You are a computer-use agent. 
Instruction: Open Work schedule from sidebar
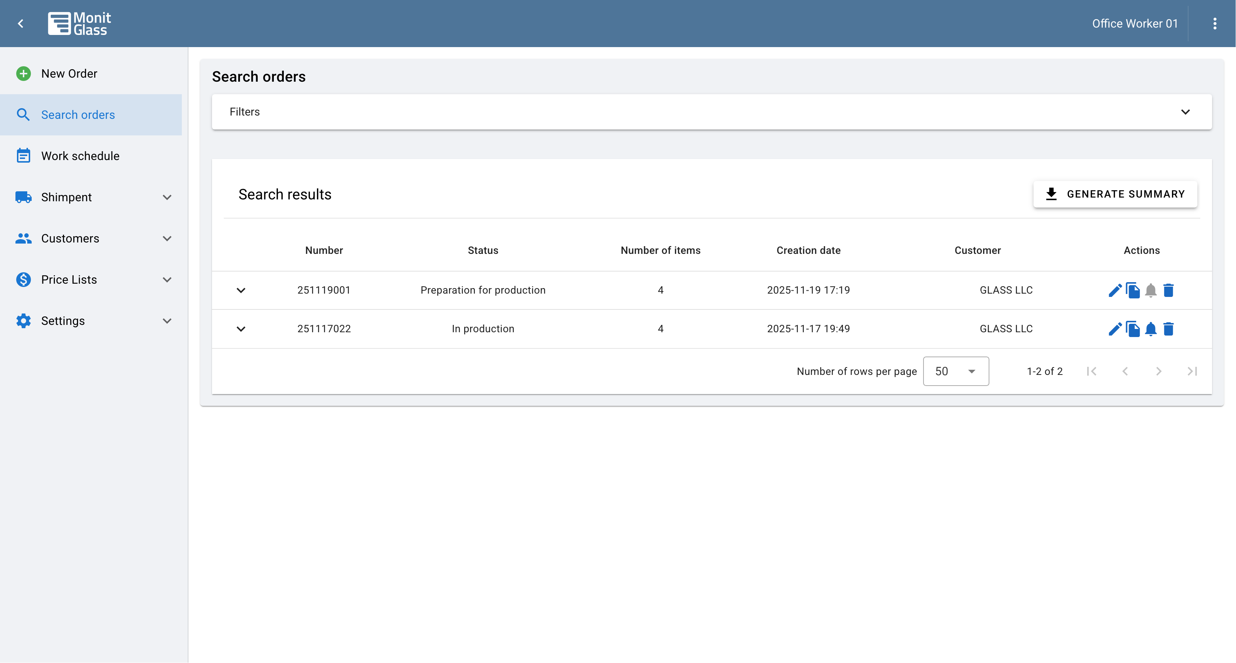point(80,156)
